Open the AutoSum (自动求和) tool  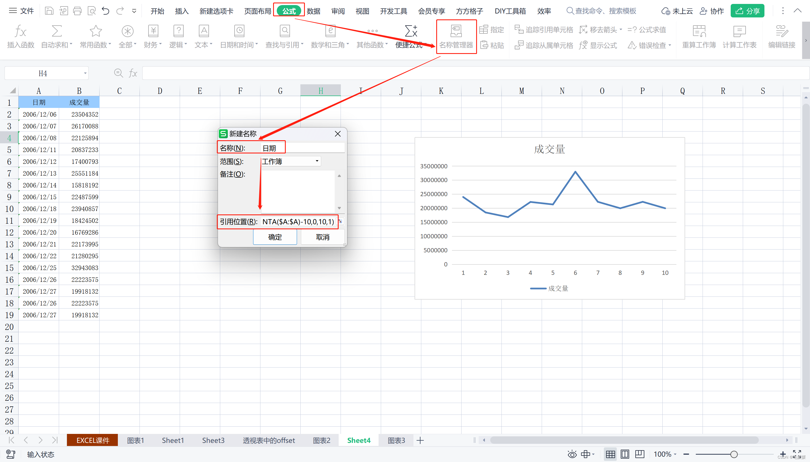(x=57, y=37)
